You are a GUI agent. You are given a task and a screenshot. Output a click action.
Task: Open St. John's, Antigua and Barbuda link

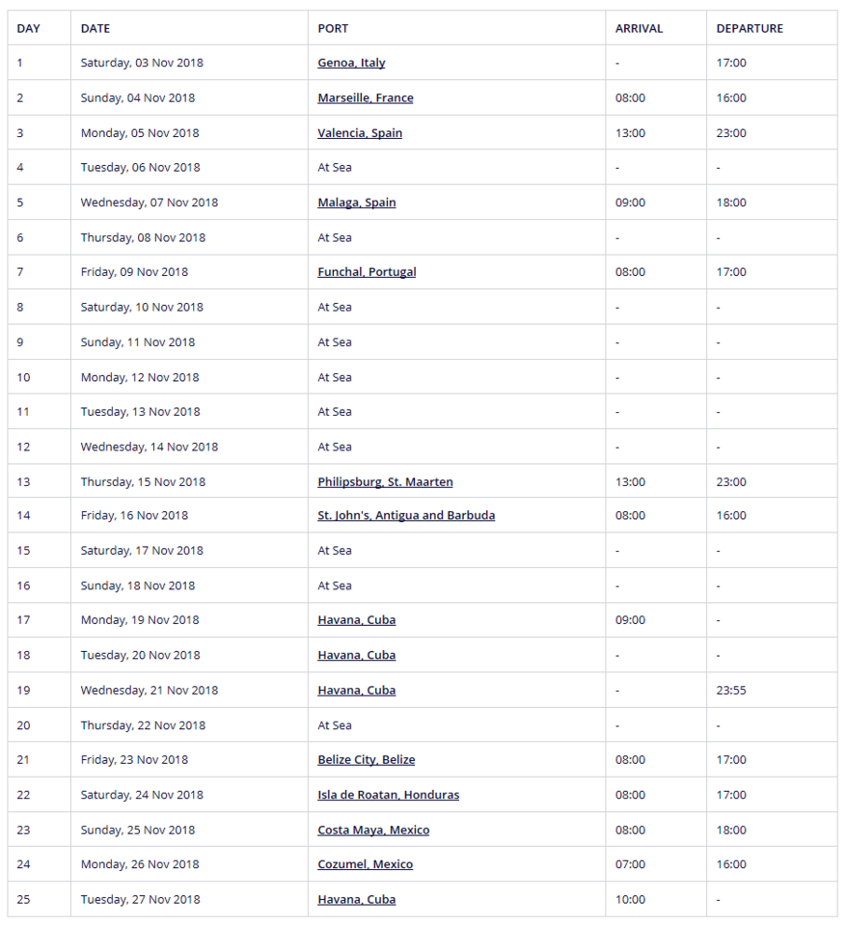[x=406, y=515]
